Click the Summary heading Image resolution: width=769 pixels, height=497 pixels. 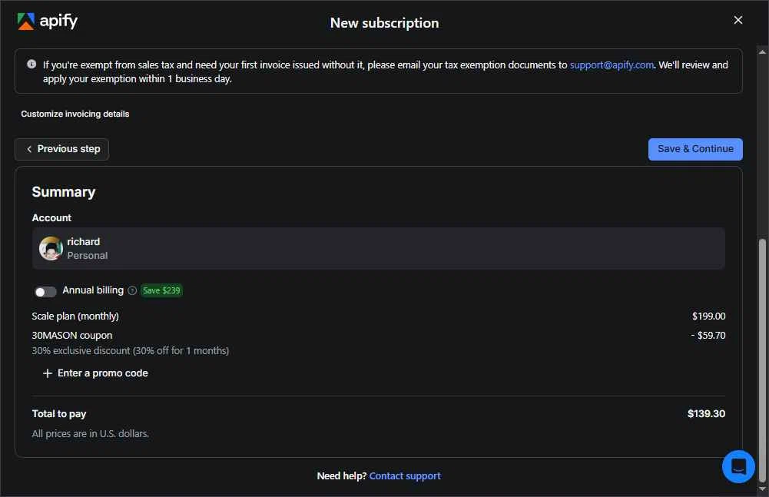point(64,192)
